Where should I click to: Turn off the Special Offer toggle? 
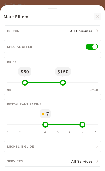[92, 47]
